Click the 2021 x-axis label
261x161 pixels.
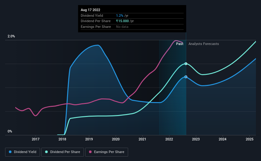142,139
